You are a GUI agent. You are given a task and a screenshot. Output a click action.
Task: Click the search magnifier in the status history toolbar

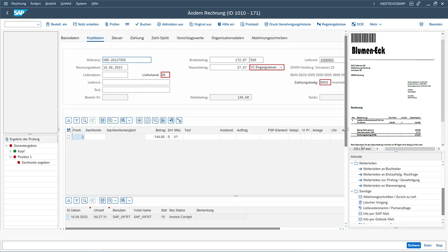pos(84,201)
